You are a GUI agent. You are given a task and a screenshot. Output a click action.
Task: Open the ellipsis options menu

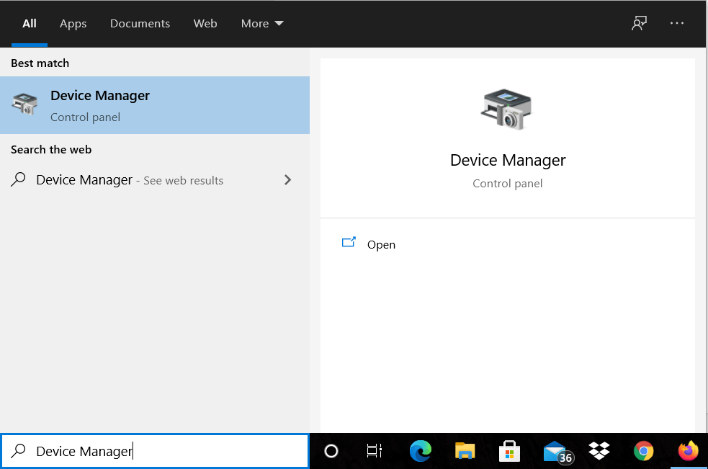point(676,23)
